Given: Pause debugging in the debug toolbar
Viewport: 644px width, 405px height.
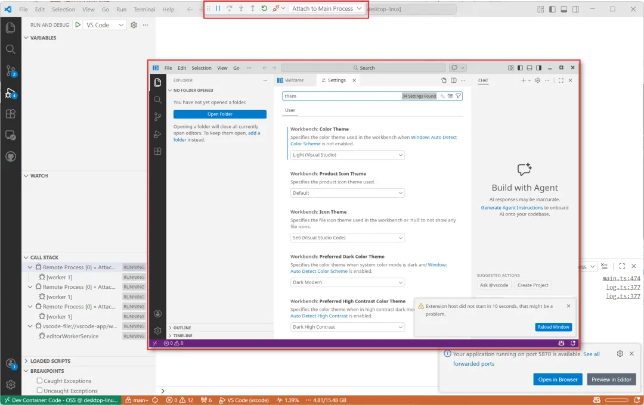Looking at the screenshot, I should click(x=218, y=8).
